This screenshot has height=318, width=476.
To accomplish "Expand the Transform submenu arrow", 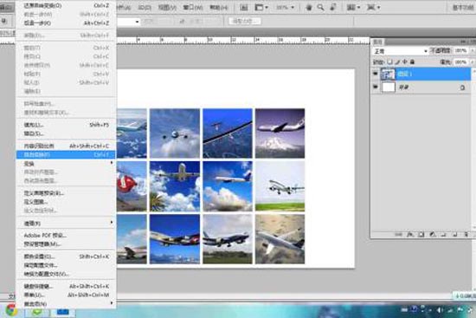I will (x=112, y=163).
